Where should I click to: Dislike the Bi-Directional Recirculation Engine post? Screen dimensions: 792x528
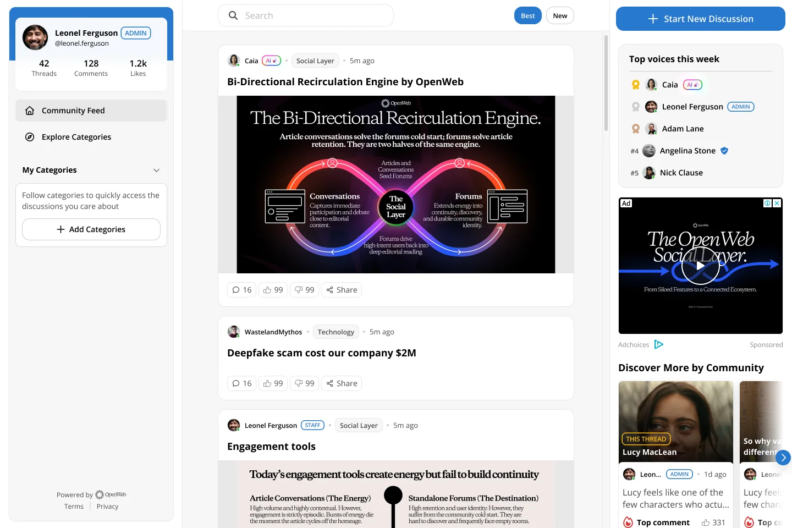[x=304, y=290]
